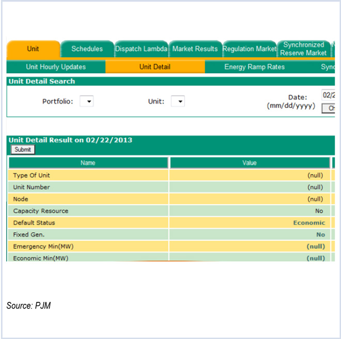Open the Dispatch Lambda tab

tap(141, 49)
